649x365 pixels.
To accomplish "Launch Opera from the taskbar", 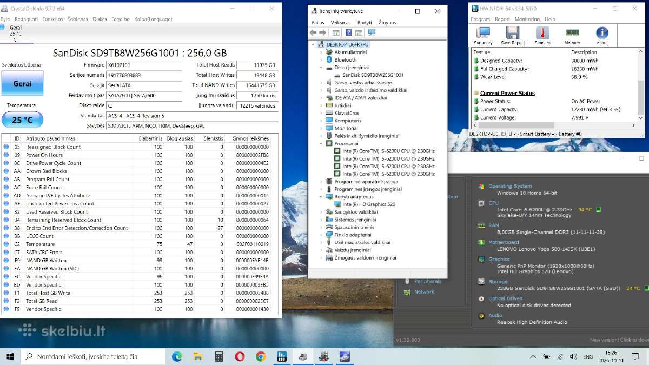I will tap(240, 356).
